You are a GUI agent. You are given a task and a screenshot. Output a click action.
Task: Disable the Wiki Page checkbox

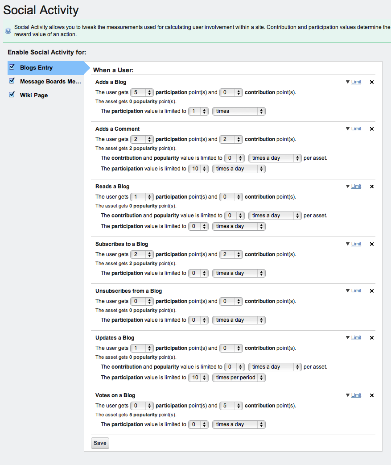[x=12, y=95]
